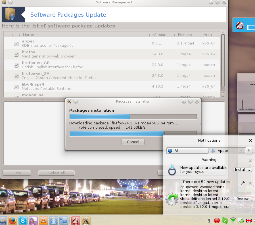Click the sticky pin button on Packages installation titlebar
This screenshot has height=225, width=255.
click(x=76, y=101)
